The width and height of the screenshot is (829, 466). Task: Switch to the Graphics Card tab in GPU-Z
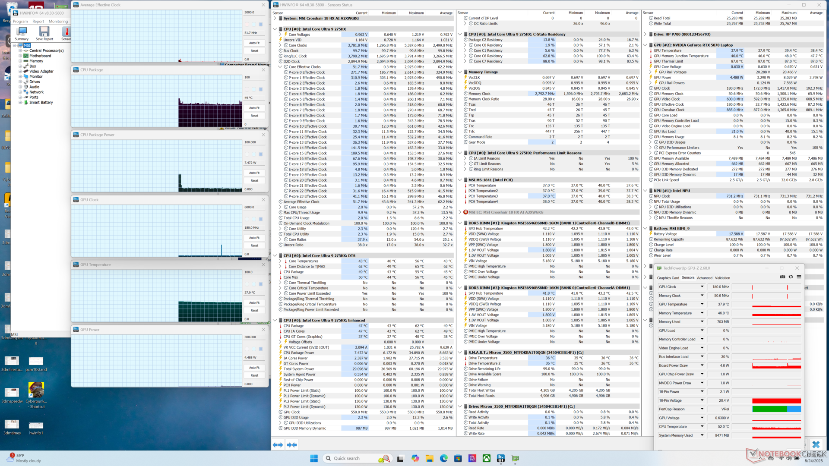click(668, 278)
